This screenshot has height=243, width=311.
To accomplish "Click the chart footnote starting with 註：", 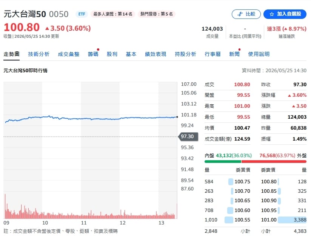I will 61,231.
